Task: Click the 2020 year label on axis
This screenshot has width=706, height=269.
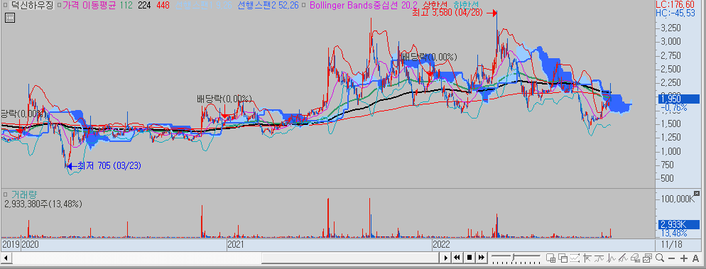Action: pos(30,244)
